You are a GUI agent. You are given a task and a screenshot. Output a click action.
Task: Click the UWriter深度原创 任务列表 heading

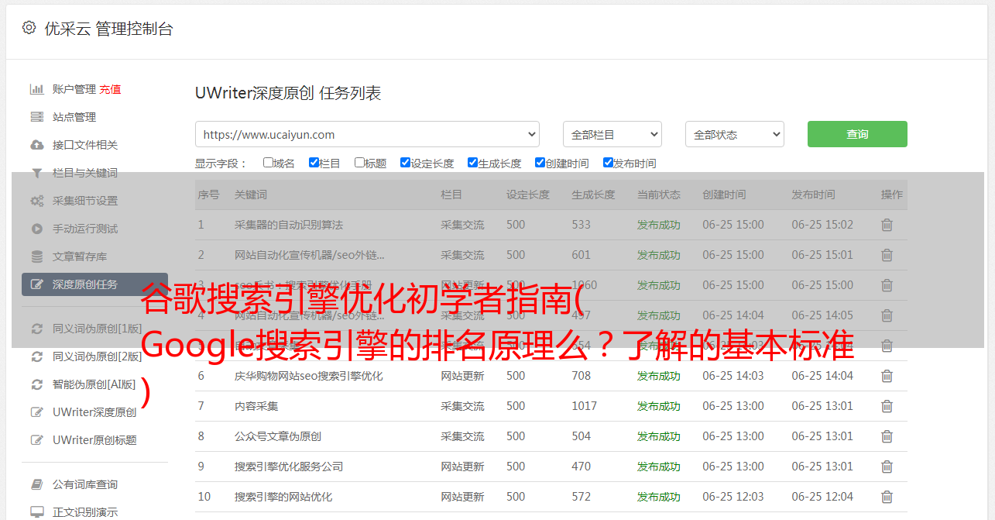(x=288, y=93)
